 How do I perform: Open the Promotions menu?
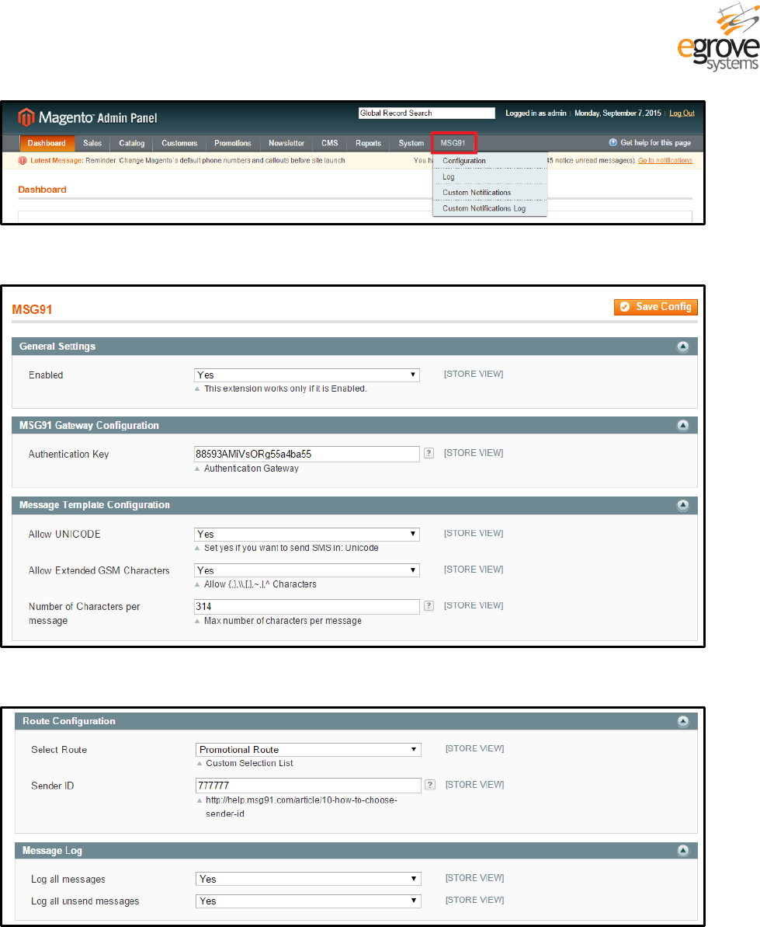233,143
